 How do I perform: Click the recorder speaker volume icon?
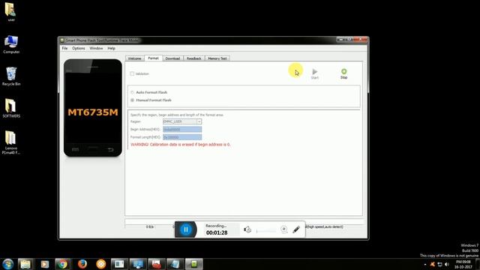(247, 229)
